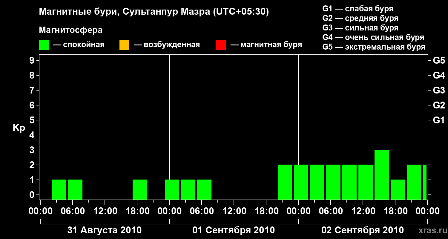This screenshot has height=239, width=448.
Task: Click the G1 label on the right axis
Action: coord(439,120)
